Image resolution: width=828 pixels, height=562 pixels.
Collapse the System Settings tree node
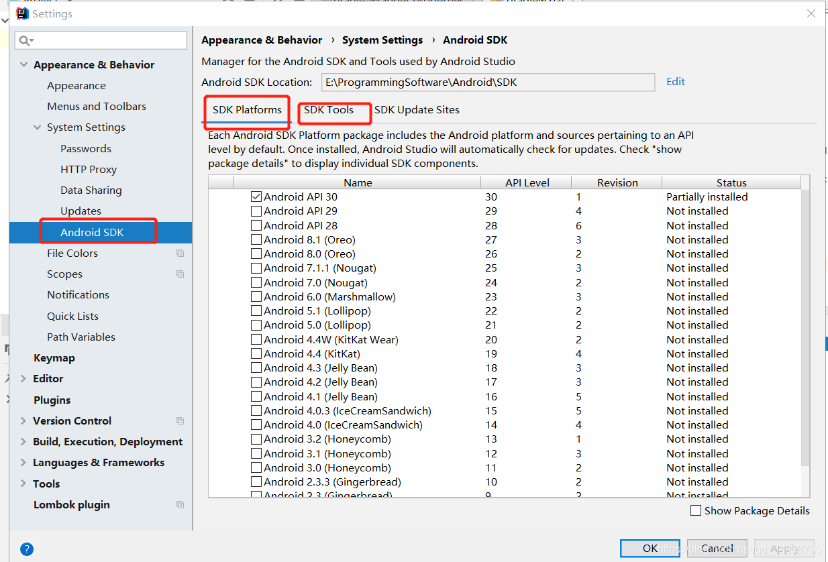(x=38, y=127)
